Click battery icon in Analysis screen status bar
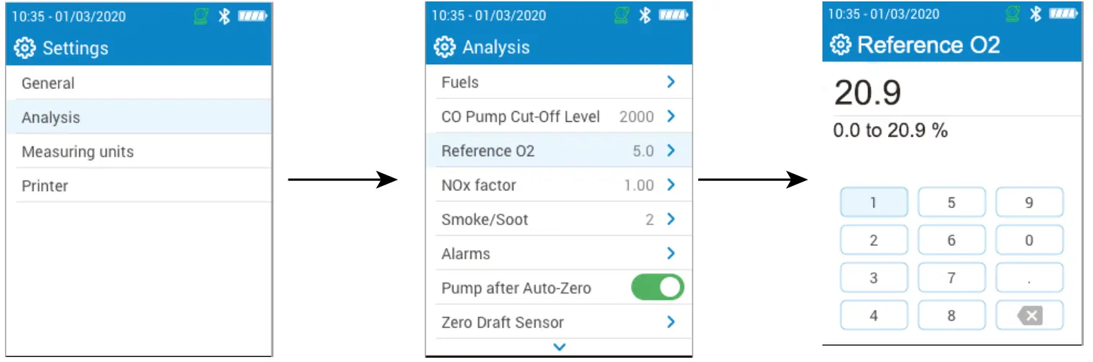Viewport: 1093px width, 362px height. (x=673, y=16)
